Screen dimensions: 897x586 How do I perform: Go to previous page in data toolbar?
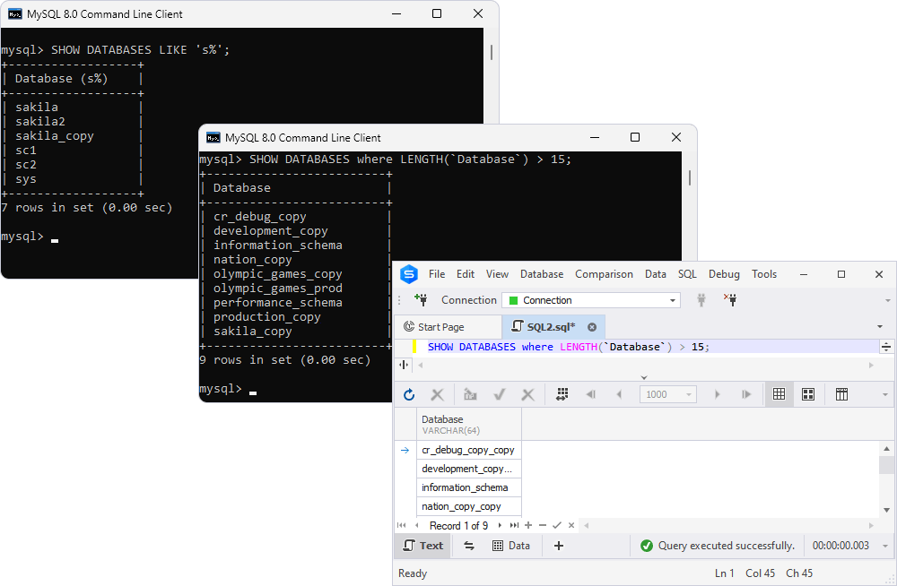pos(619,394)
